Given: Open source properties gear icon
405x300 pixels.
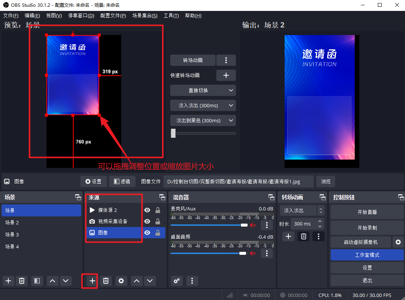Looking at the screenshot, I should click(x=121, y=281).
